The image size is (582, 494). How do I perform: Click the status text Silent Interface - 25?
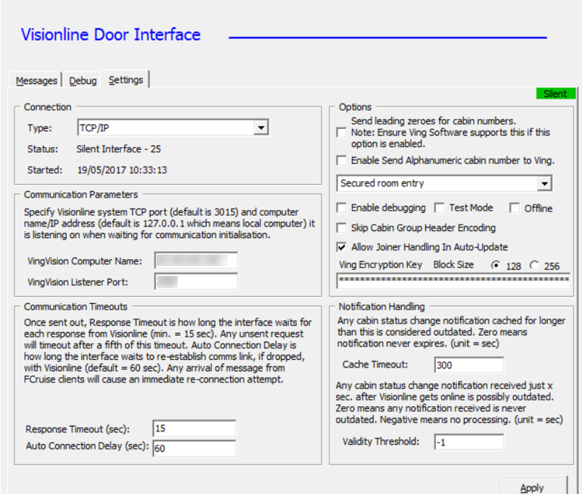[x=119, y=149]
